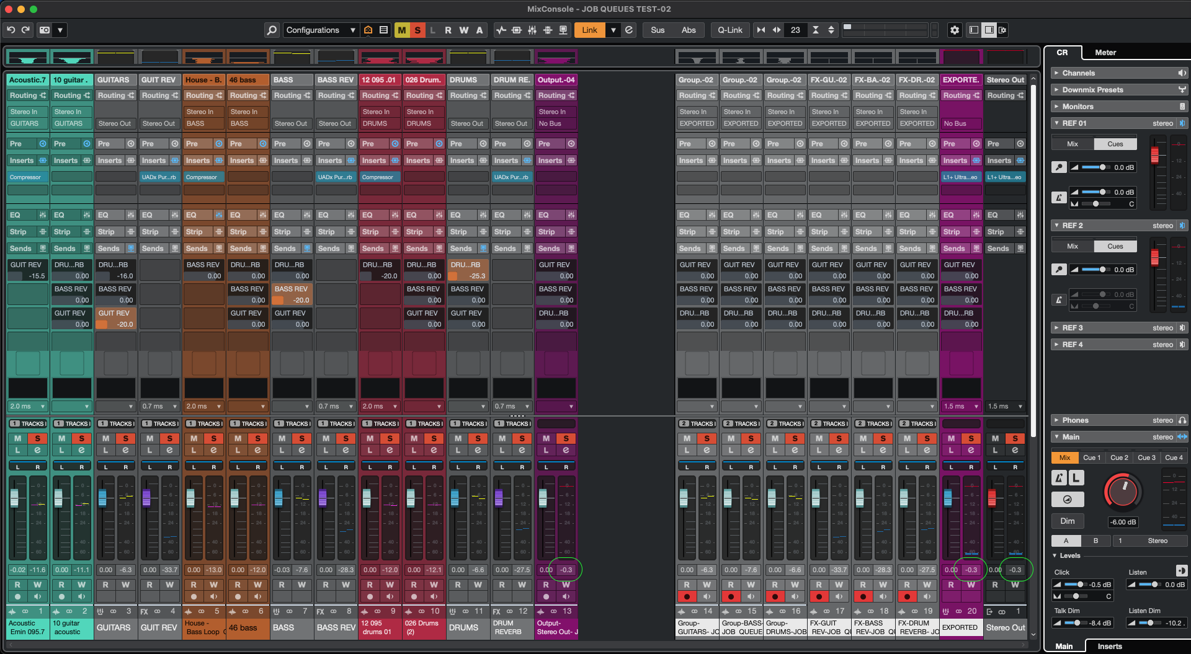This screenshot has height=654, width=1191.
Task: Mute the Acoustic.7 channel
Action: click(x=17, y=438)
